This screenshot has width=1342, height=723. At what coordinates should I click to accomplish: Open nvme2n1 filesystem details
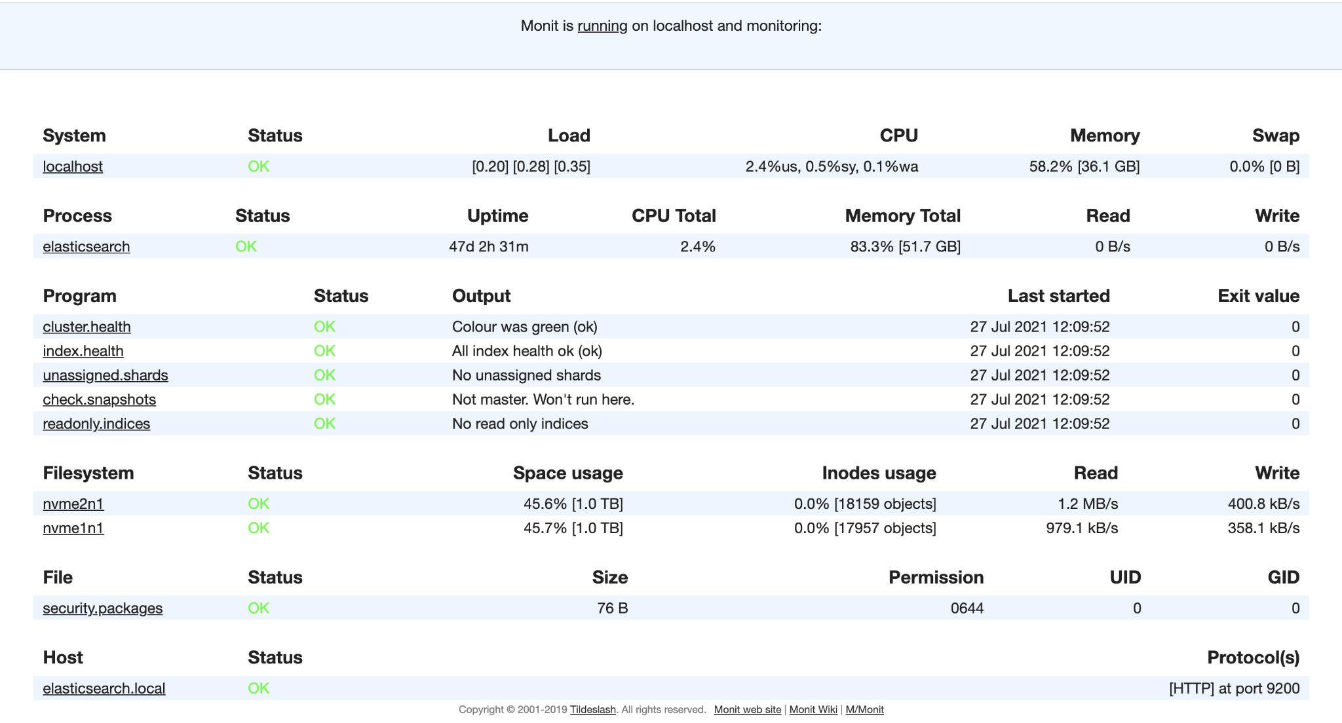pos(73,504)
